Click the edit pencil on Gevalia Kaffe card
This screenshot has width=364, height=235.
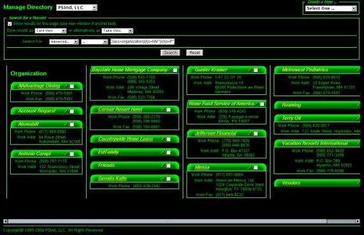pos(163,178)
